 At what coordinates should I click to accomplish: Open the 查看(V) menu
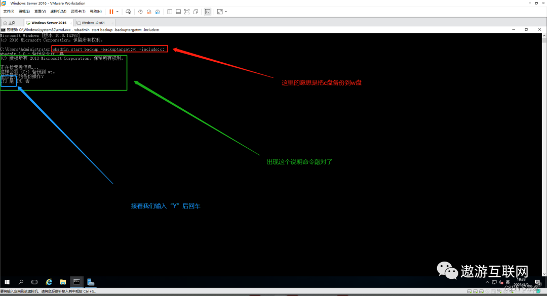click(40, 12)
